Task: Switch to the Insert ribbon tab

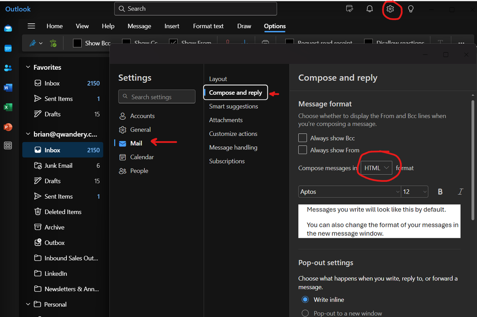Action: pos(172,26)
